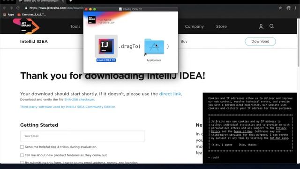Open third-party services link in cookie notice

coord(226,135)
